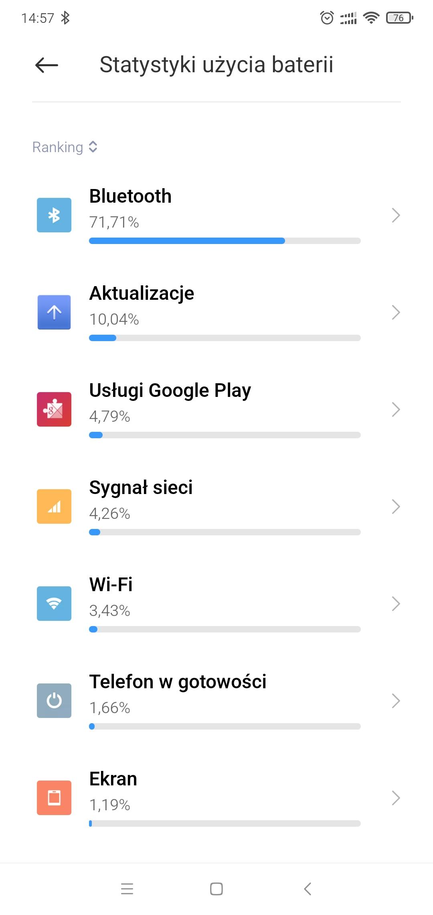The width and height of the screenshot is (433, 915).
Task: Tap the Wi-Fi list icon
Action: click(54, 604)
